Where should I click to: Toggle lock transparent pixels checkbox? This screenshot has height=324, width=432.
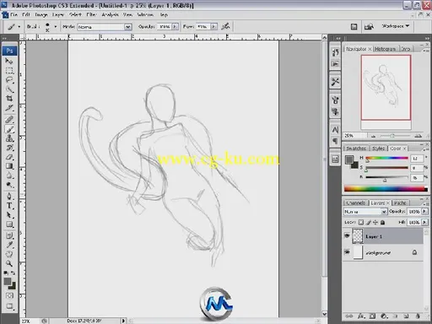[361, 222]
